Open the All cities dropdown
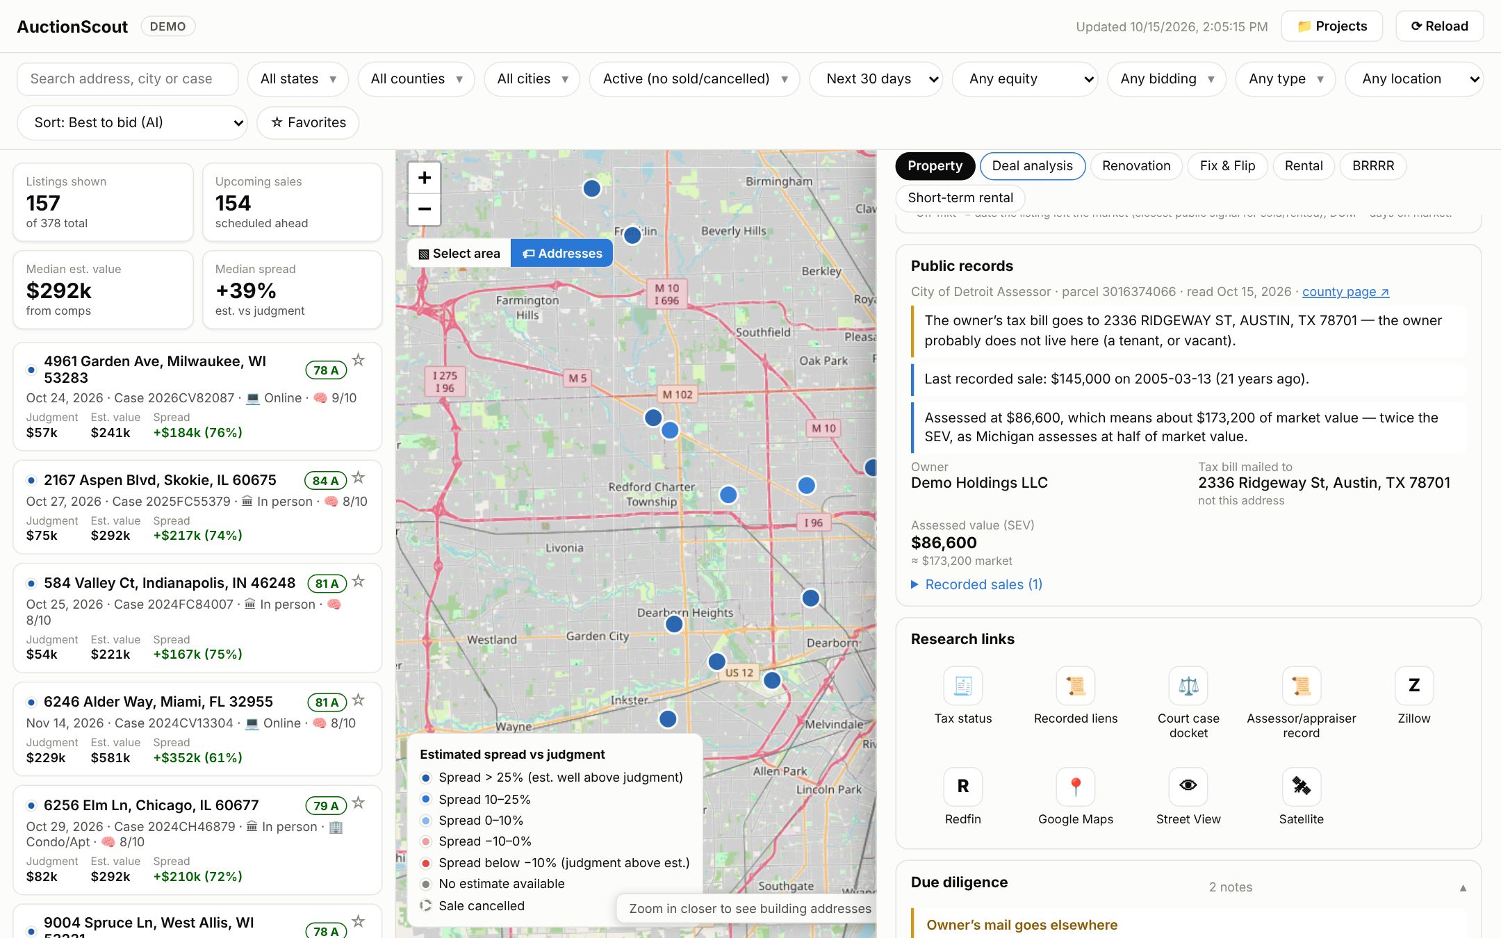Viewport: 1501px width, 938px height. pos(532,79)
